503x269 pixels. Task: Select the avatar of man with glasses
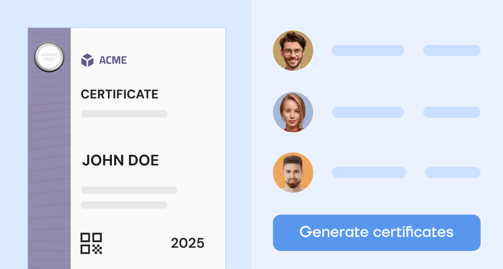(x=293, y=50)
